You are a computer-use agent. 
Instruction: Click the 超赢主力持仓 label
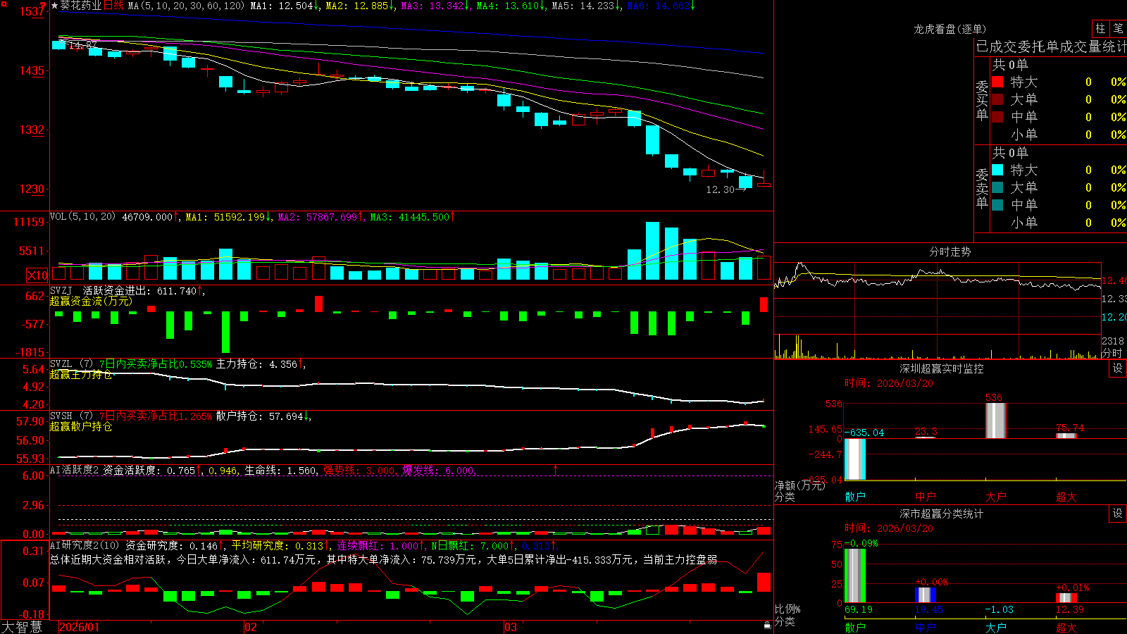click(x=81, y=375)
